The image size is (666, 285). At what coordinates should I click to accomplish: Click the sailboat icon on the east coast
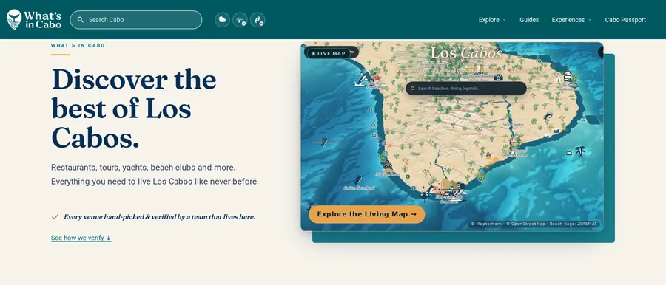coord(559,79)
